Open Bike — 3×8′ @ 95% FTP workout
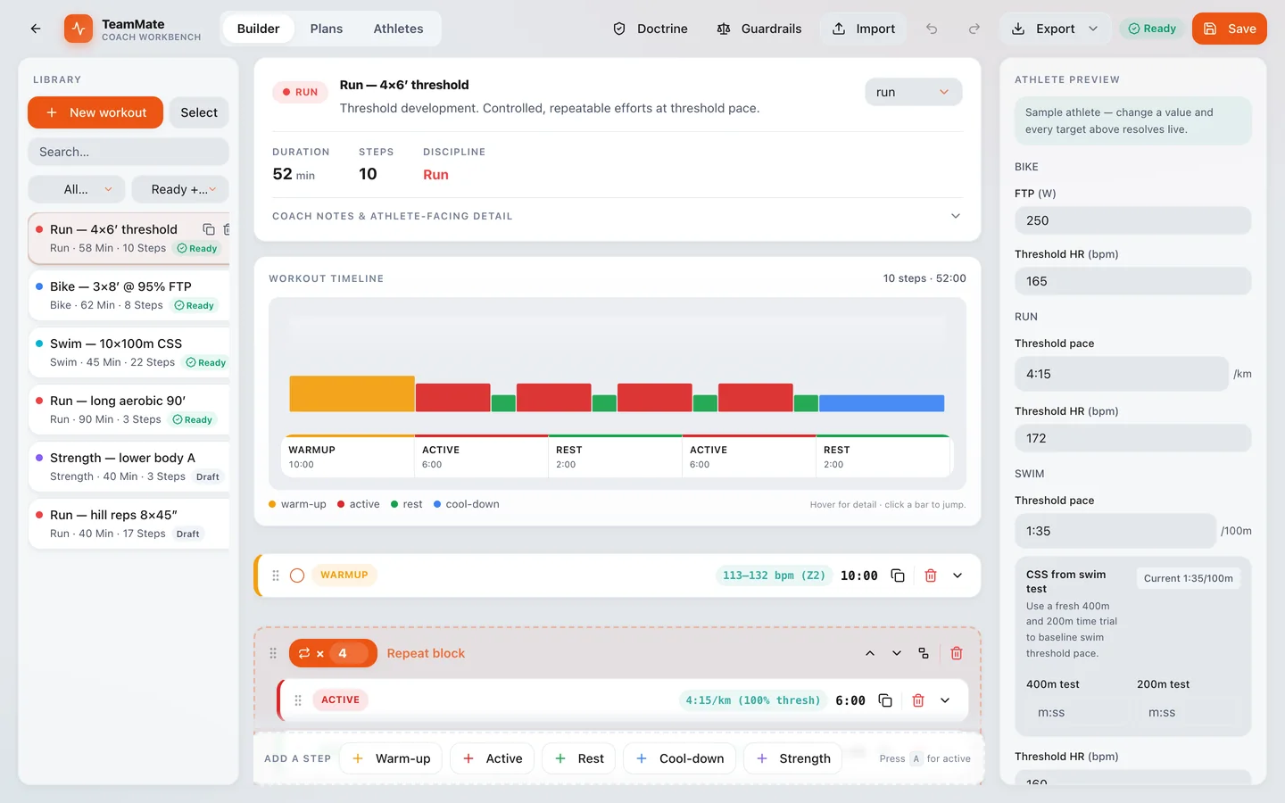Screen dimensions: 1285x803 (128, 295)
